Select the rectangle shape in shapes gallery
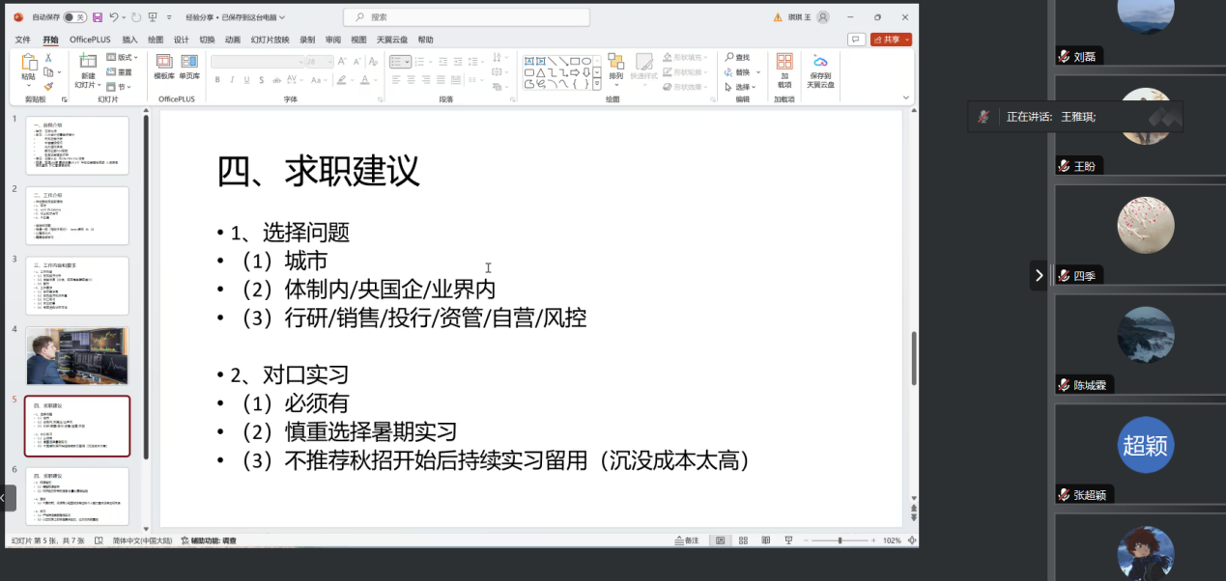Viewport: 1226px width, 581px height. click(x=575, y=62)
